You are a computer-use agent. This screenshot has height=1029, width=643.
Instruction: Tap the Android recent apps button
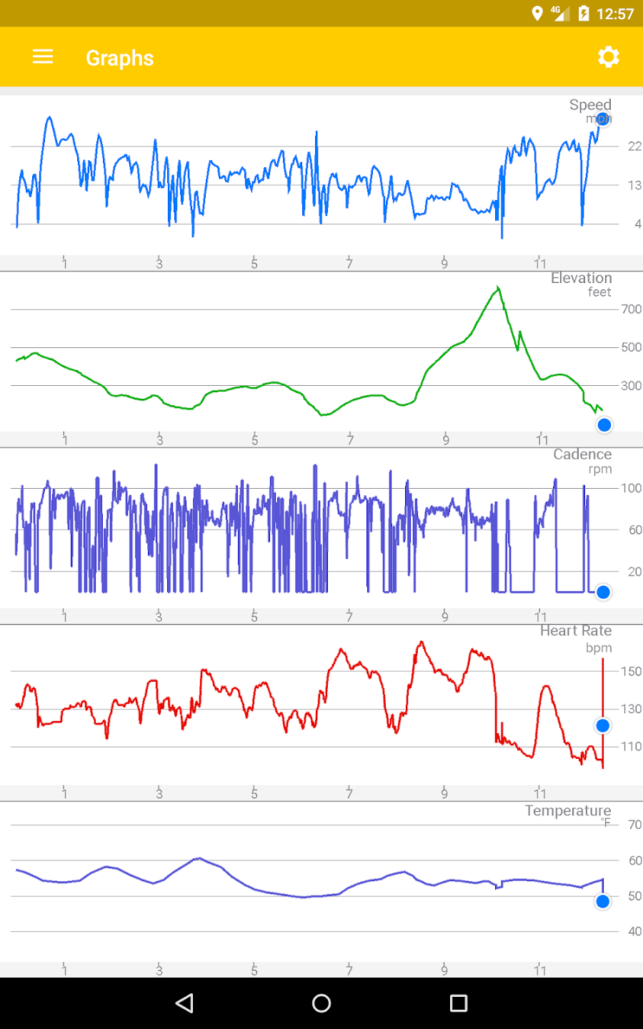459,1003
